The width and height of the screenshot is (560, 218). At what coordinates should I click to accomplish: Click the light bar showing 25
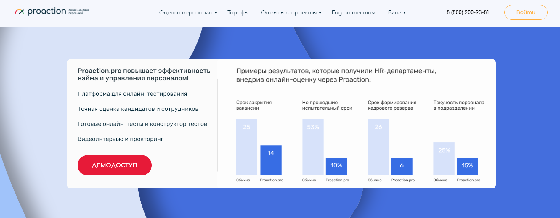247,147
